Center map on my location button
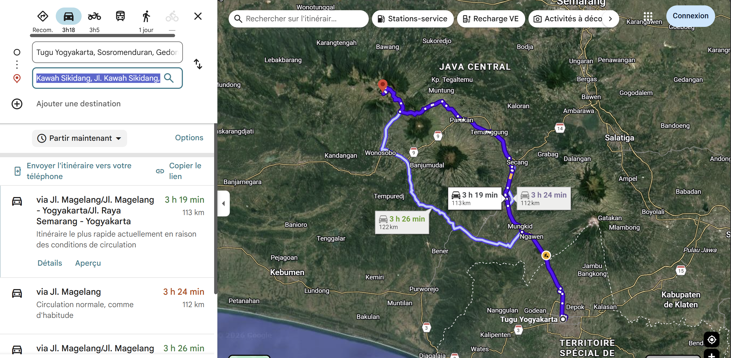This screenshot has height=358, width=731. 712,339
